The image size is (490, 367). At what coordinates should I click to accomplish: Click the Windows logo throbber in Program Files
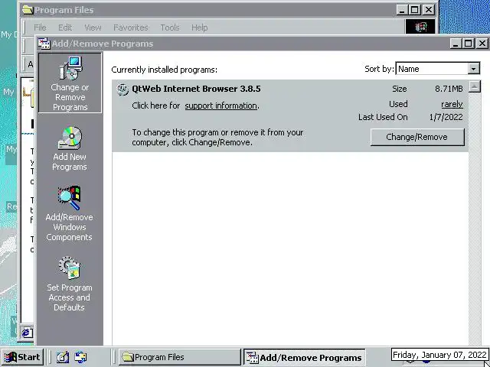click(x=420, y=27)
